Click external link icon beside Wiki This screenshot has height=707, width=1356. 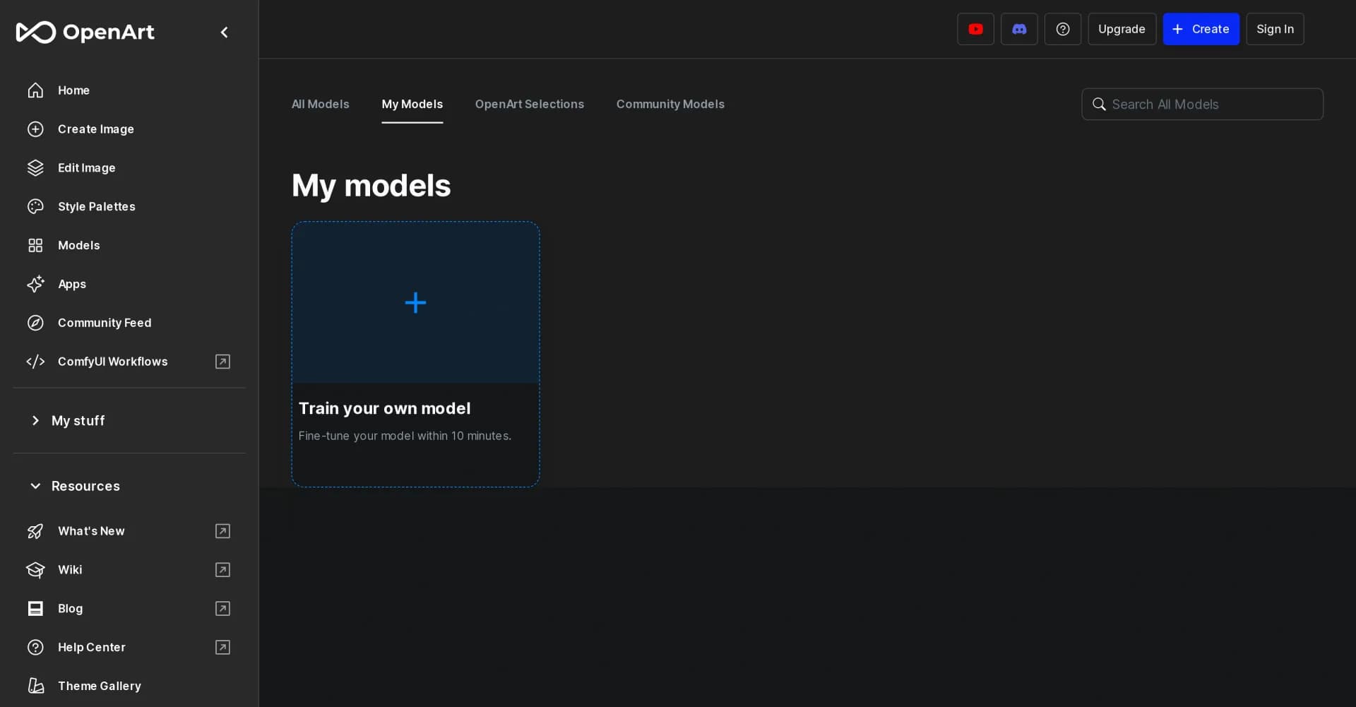pos(222,570)
